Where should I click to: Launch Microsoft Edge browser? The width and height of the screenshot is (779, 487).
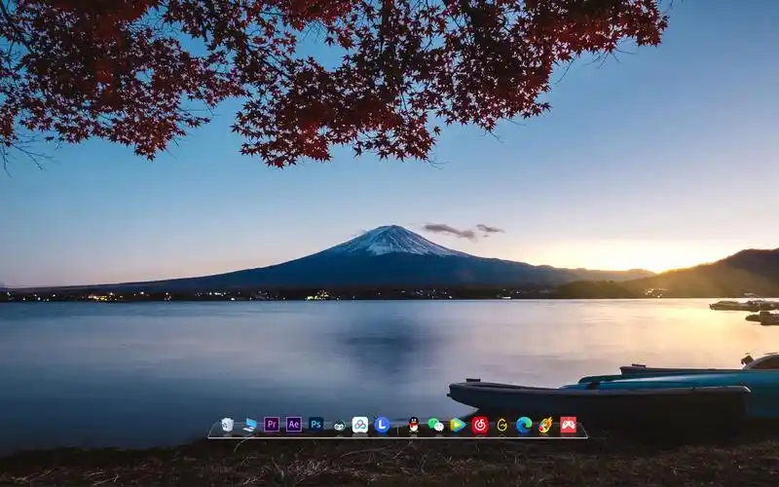[x=524, y=425]
